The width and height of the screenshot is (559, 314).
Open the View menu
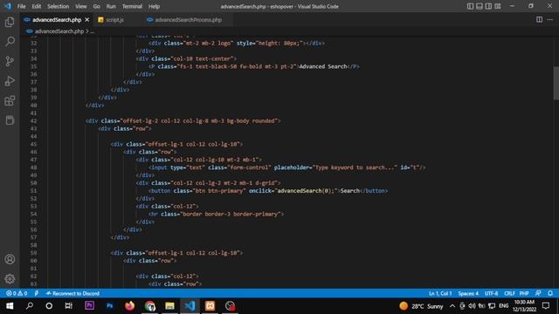(x=81, y=6)
